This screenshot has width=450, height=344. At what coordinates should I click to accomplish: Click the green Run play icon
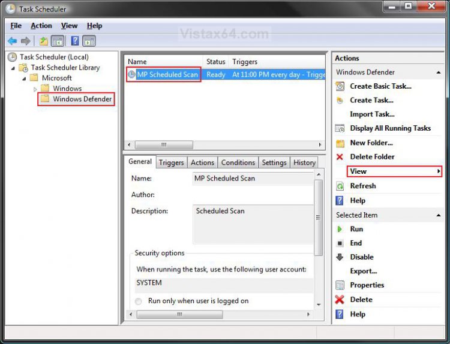pyautogui.click(x=340, y=229)
